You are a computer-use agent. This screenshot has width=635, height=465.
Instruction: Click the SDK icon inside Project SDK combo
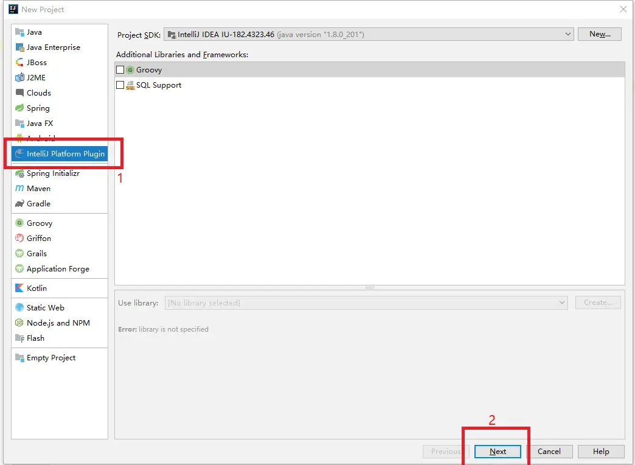point(172,35)
